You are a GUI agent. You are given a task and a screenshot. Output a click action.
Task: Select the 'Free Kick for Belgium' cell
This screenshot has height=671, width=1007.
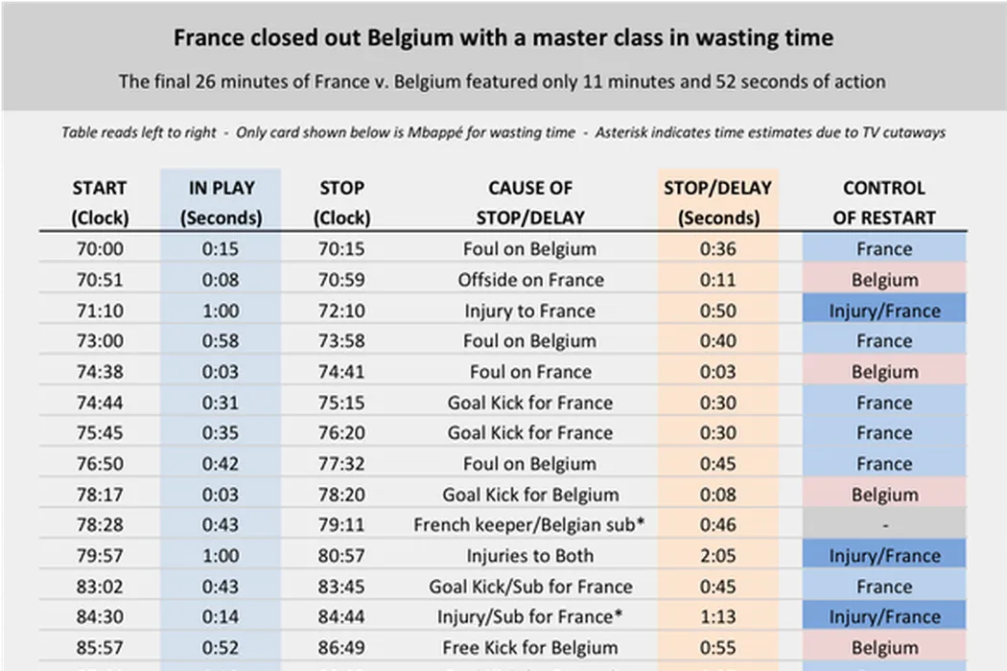point(530,648)
